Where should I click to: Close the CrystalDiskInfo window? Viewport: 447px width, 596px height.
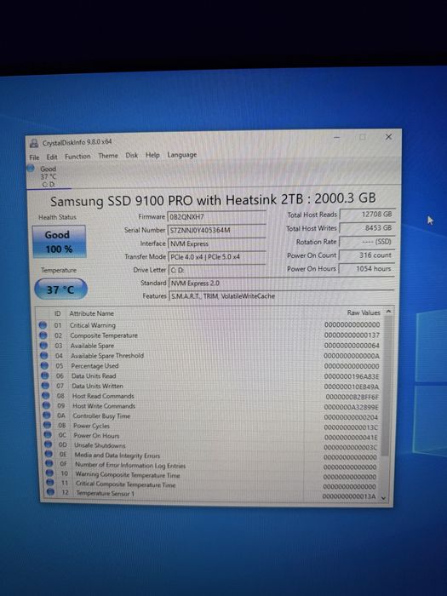(x=388, y=137)
